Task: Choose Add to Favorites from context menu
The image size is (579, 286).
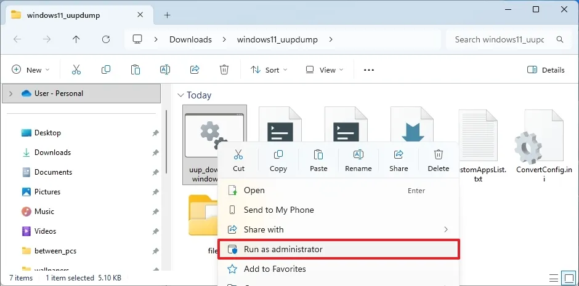Action: (274, 269)
